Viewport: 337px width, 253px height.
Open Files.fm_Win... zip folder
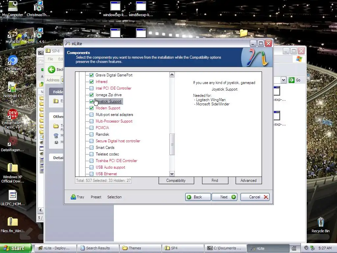tap(13, 225)
